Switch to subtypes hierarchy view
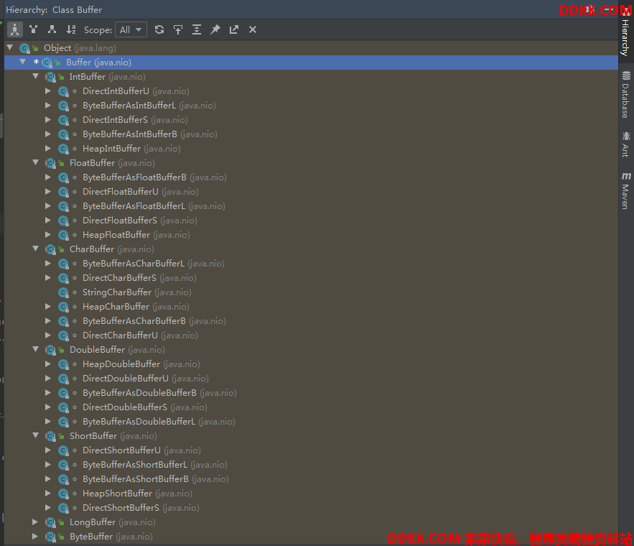The image size is (634, 546). 52,29
